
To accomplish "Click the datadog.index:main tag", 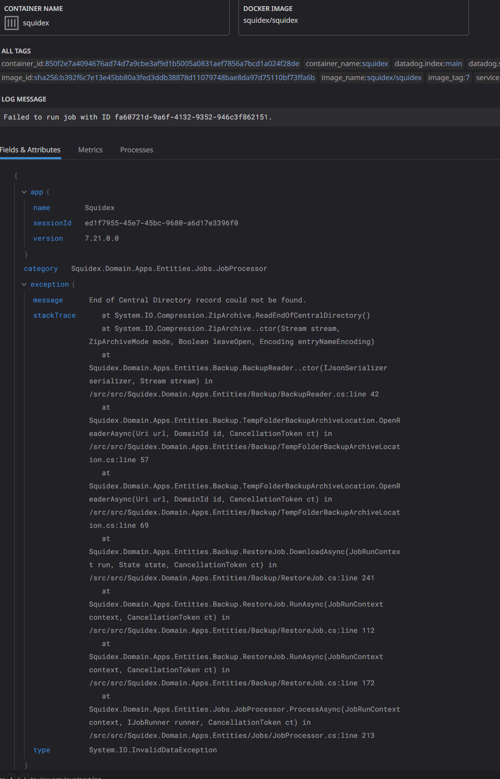I will point(428,64).
